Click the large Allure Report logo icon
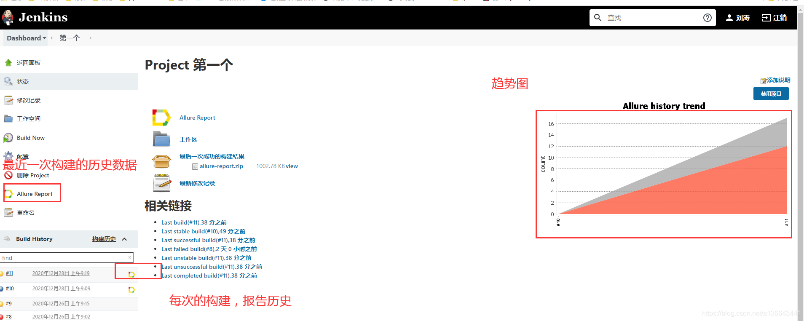This screenshot has width=804, height=321. click(x=161, y=118)
